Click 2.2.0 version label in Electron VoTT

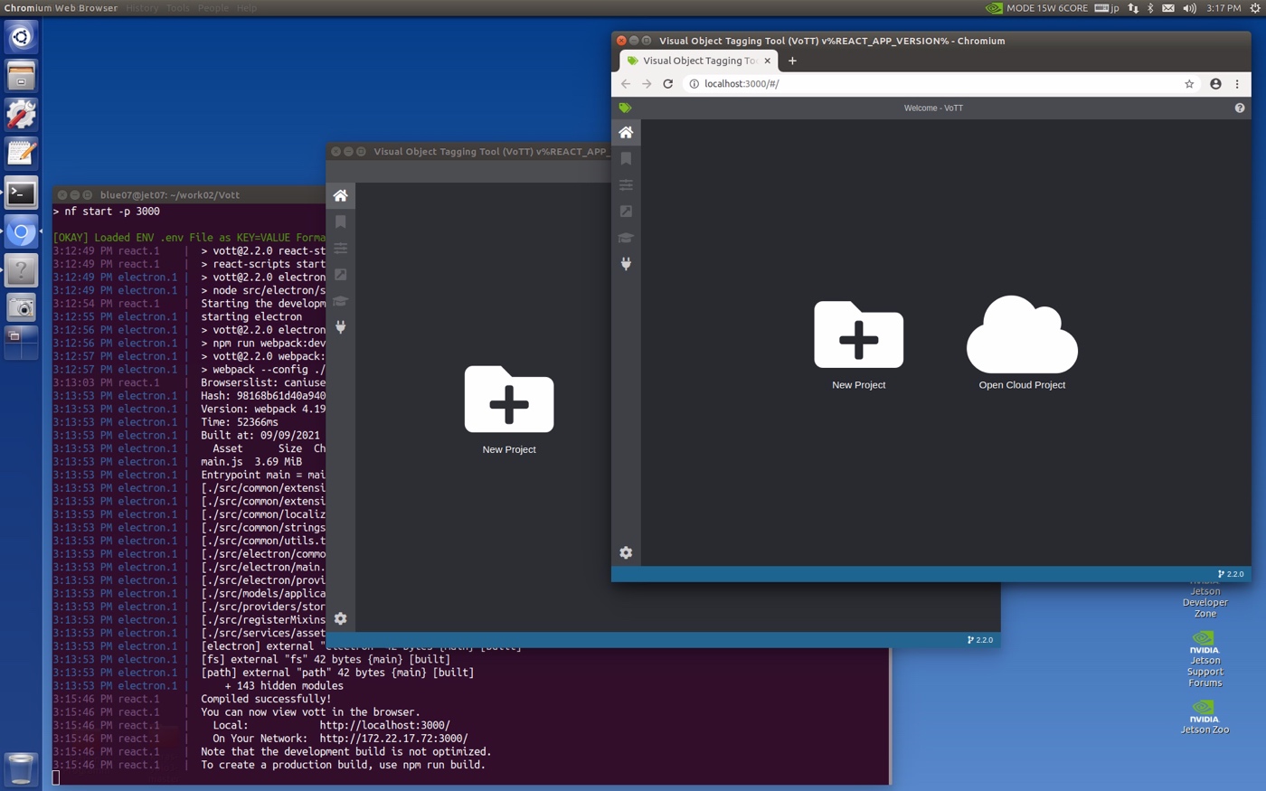point(980,640)
